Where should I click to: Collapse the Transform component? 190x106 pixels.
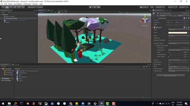153,18
